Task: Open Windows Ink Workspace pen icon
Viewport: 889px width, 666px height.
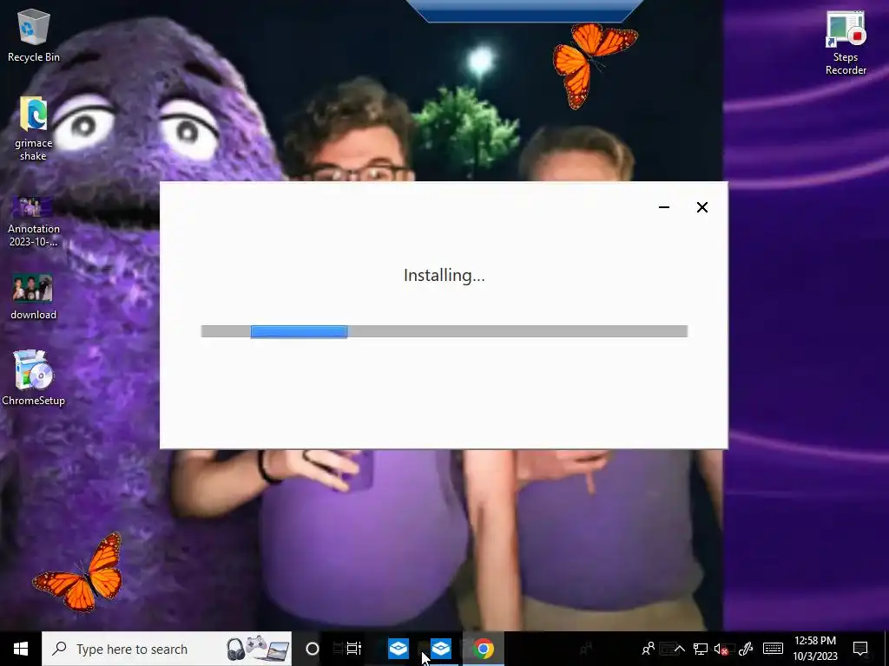Action: pyautogui.click(x=746, y=649)
